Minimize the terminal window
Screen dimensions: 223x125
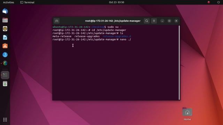click(x=162, y=21)
